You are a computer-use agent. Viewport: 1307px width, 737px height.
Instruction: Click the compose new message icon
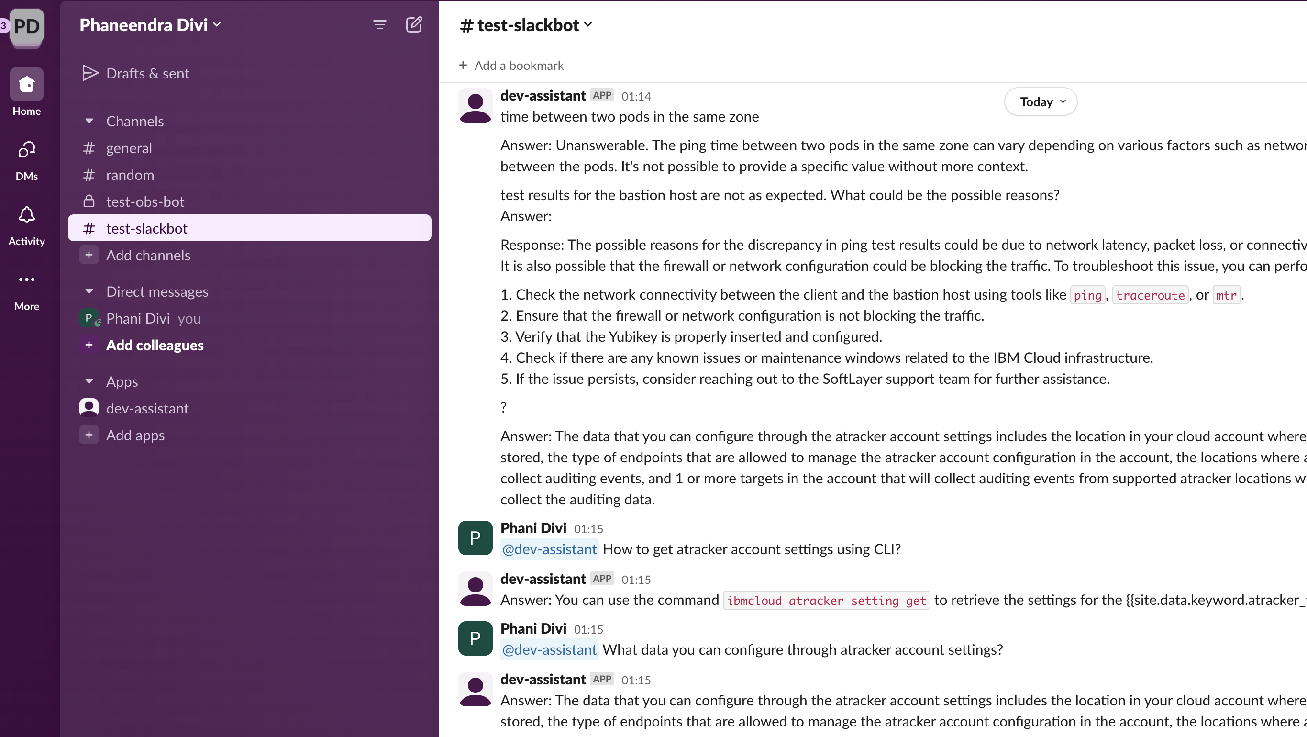coord(413,24)
